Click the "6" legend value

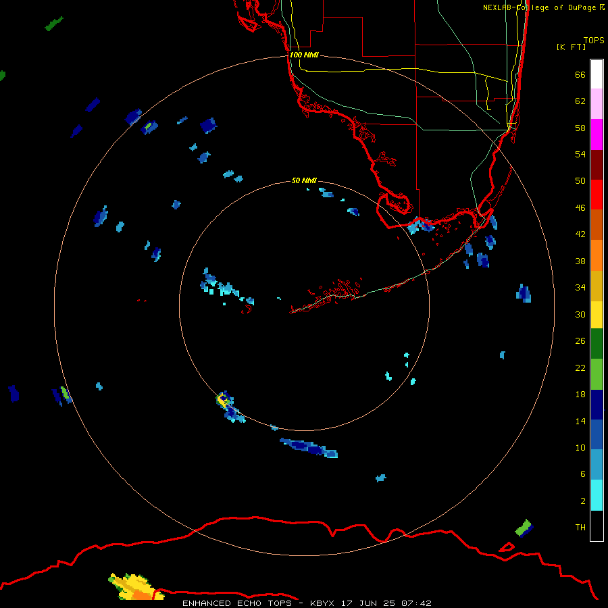pyautogui.click(x=583, y=474)
